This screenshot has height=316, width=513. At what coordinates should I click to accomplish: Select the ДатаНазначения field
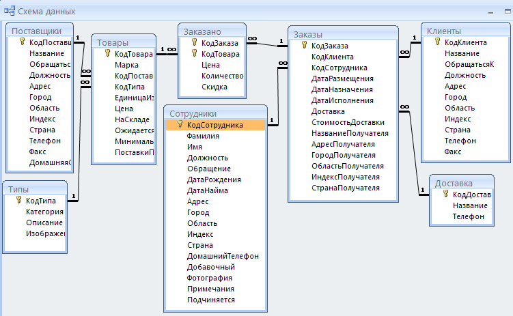click(x=342, y=89)
